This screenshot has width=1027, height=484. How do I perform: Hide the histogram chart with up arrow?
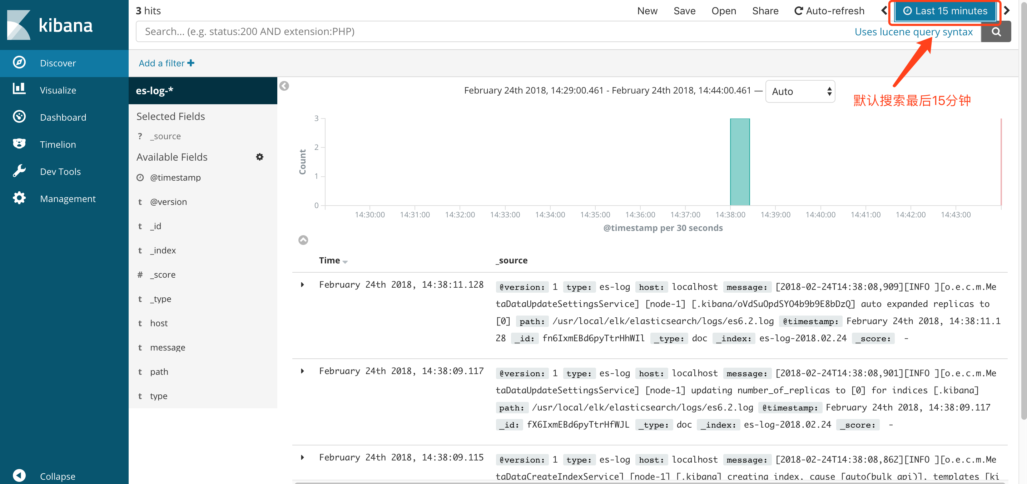coord(303,240)
